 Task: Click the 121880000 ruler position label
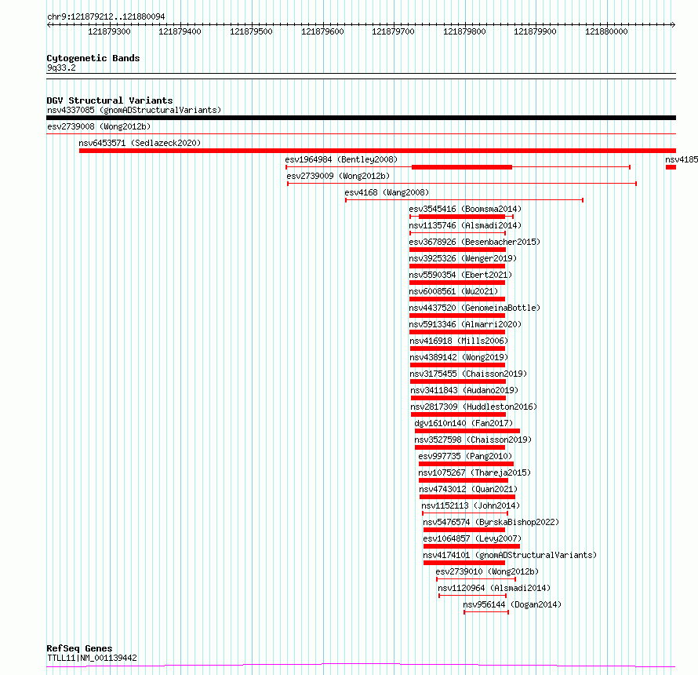coord(606,31)
